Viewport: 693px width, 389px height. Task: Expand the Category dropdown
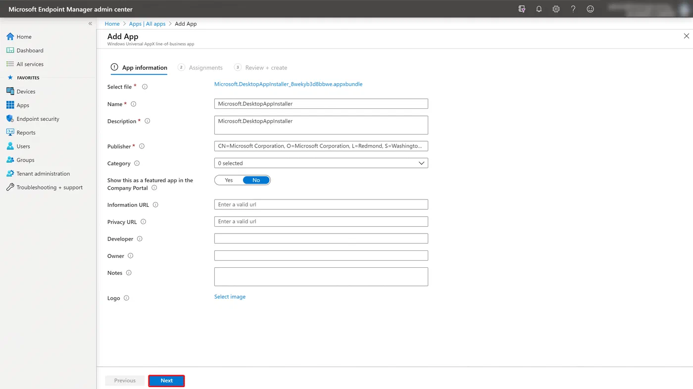pyautogui.click(x=321, y=163)
